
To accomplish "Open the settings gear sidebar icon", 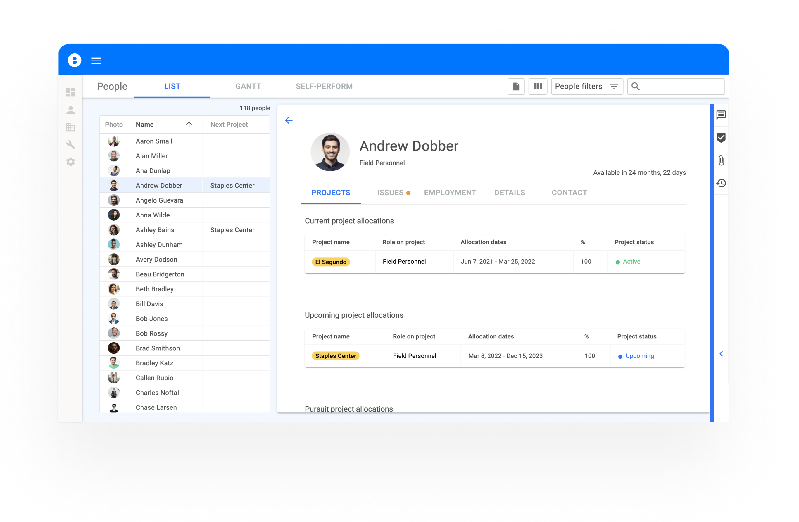I will [70, 162].
